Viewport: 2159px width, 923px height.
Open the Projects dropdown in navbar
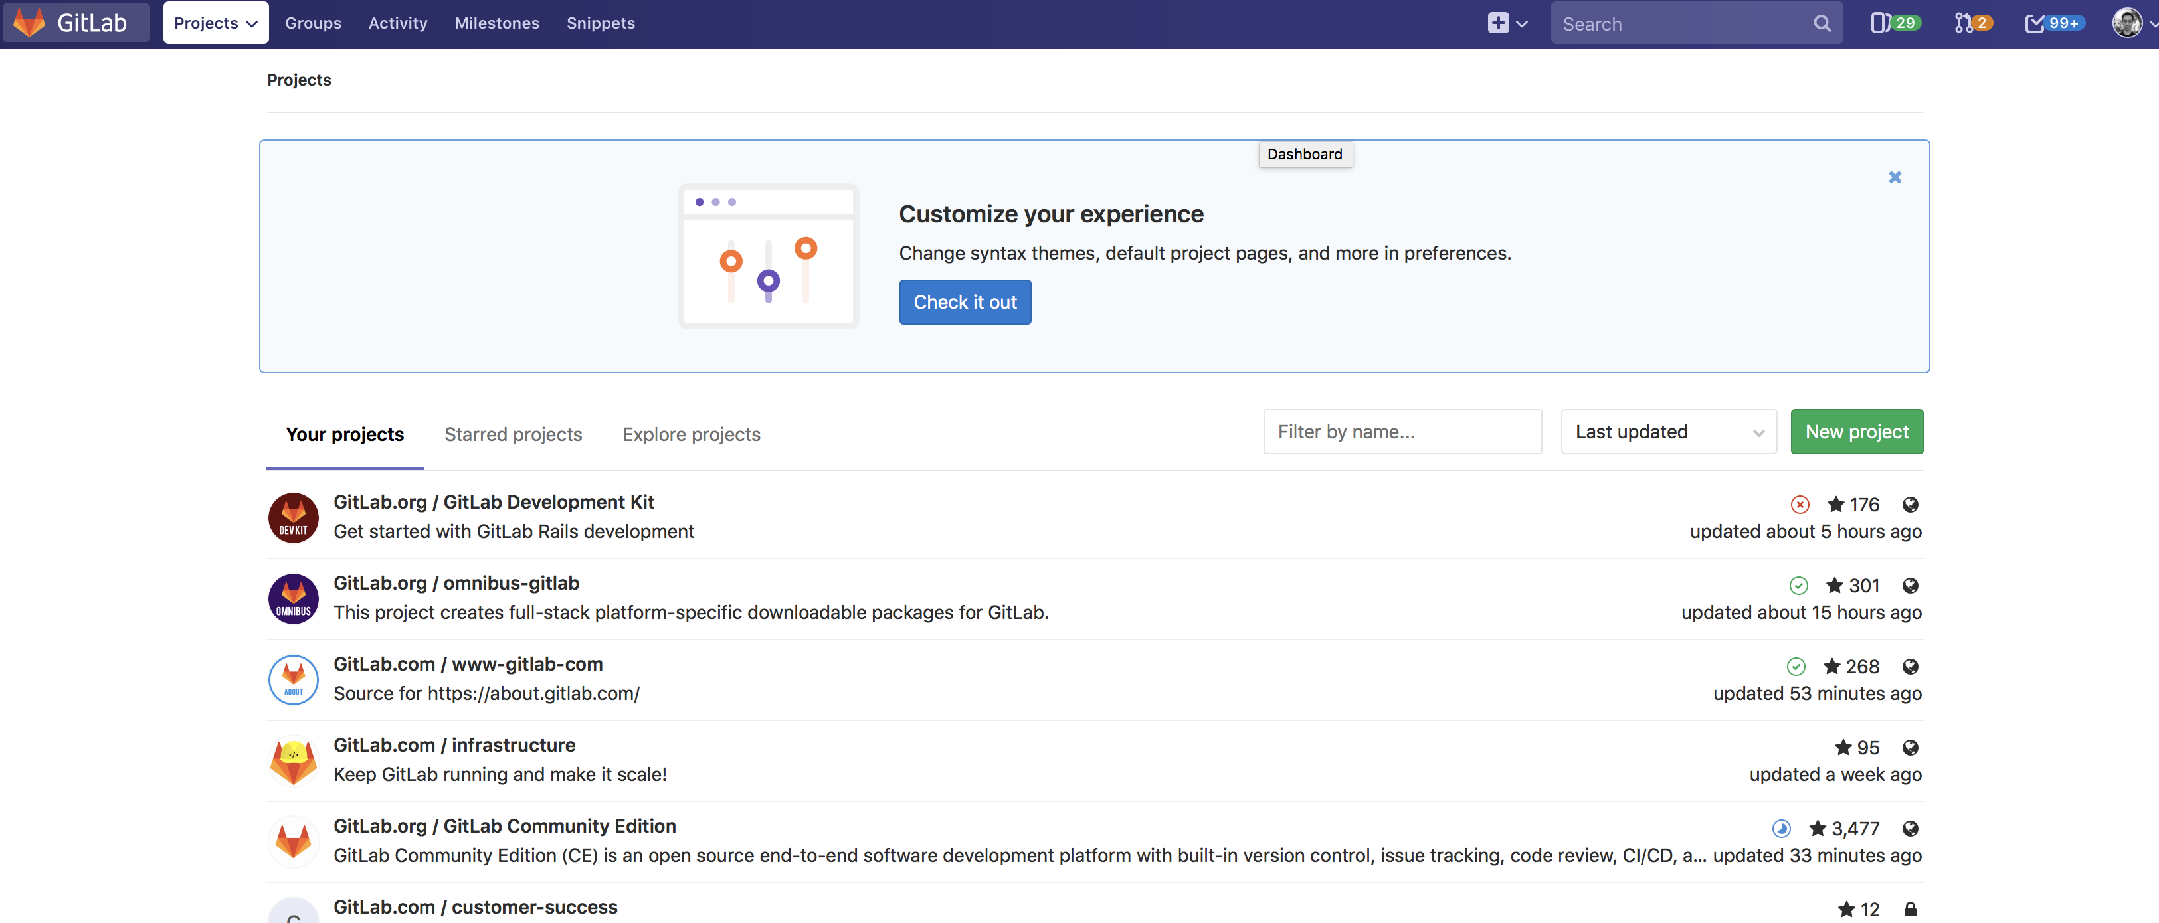(x=215, y=23)
